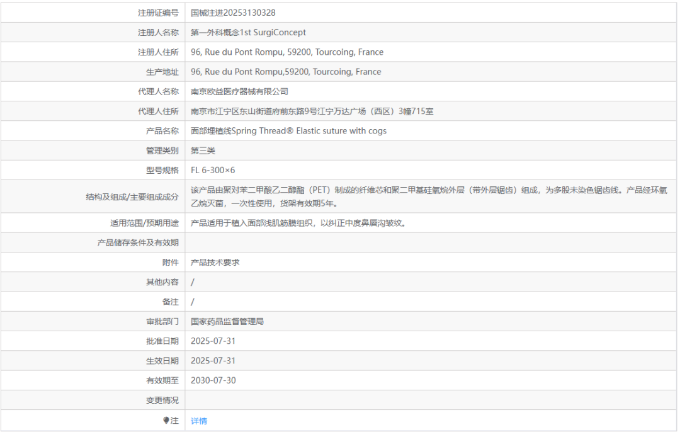This screenshot has height=432, width=680.
Task: Click the 生效日期 label
Action: (162, 361)
